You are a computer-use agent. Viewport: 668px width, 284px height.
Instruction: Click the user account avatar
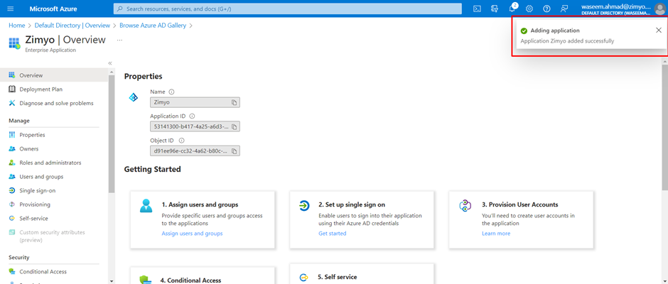[x=659, y=9]
